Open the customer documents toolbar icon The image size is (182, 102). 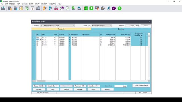click(x=10, y=8)
